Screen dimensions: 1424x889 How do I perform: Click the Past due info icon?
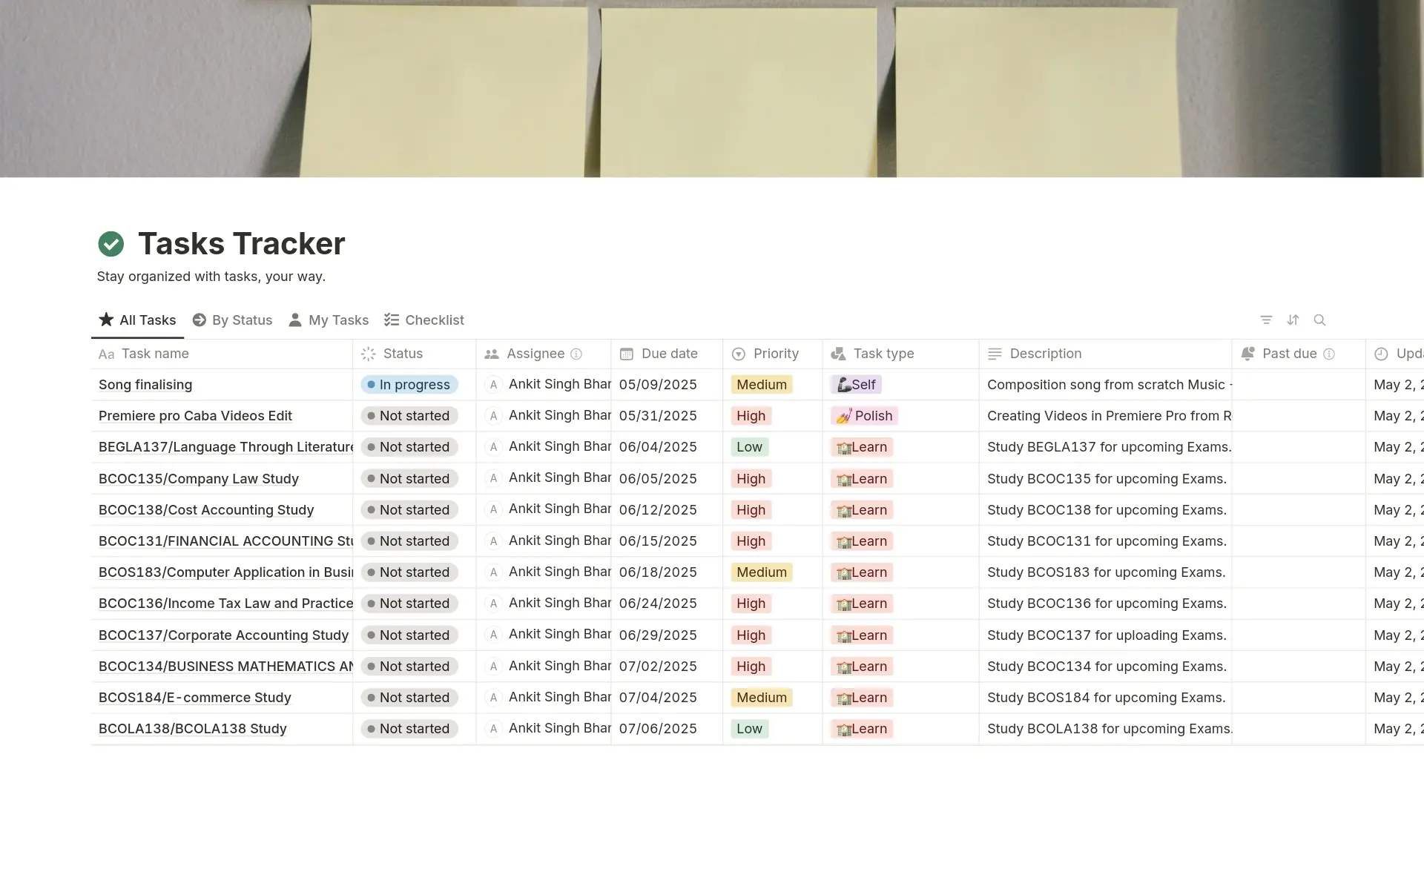click(x=1329, y=354)
